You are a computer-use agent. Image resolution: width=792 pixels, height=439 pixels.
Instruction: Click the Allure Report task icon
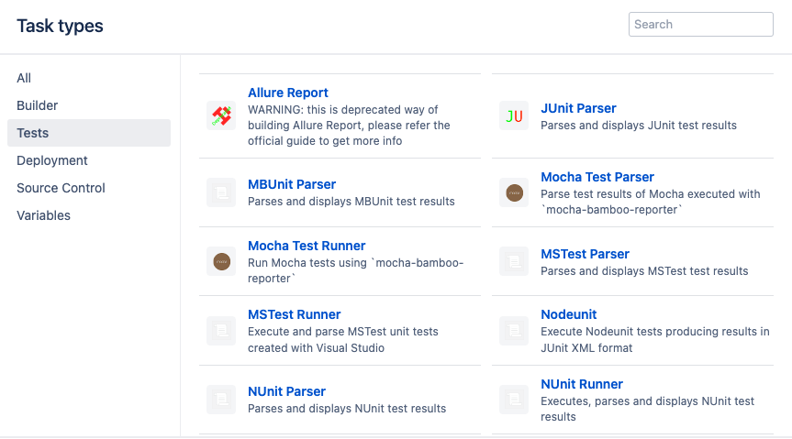click(221, 116)
